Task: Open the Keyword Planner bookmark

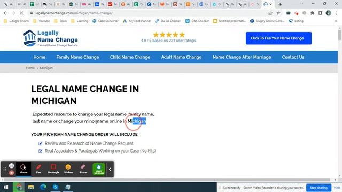Action: (137, 21)
